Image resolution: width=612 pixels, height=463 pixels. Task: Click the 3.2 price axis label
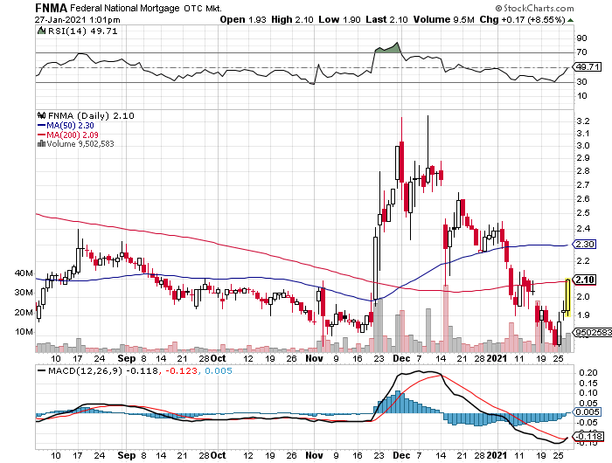tap(583, 121)
